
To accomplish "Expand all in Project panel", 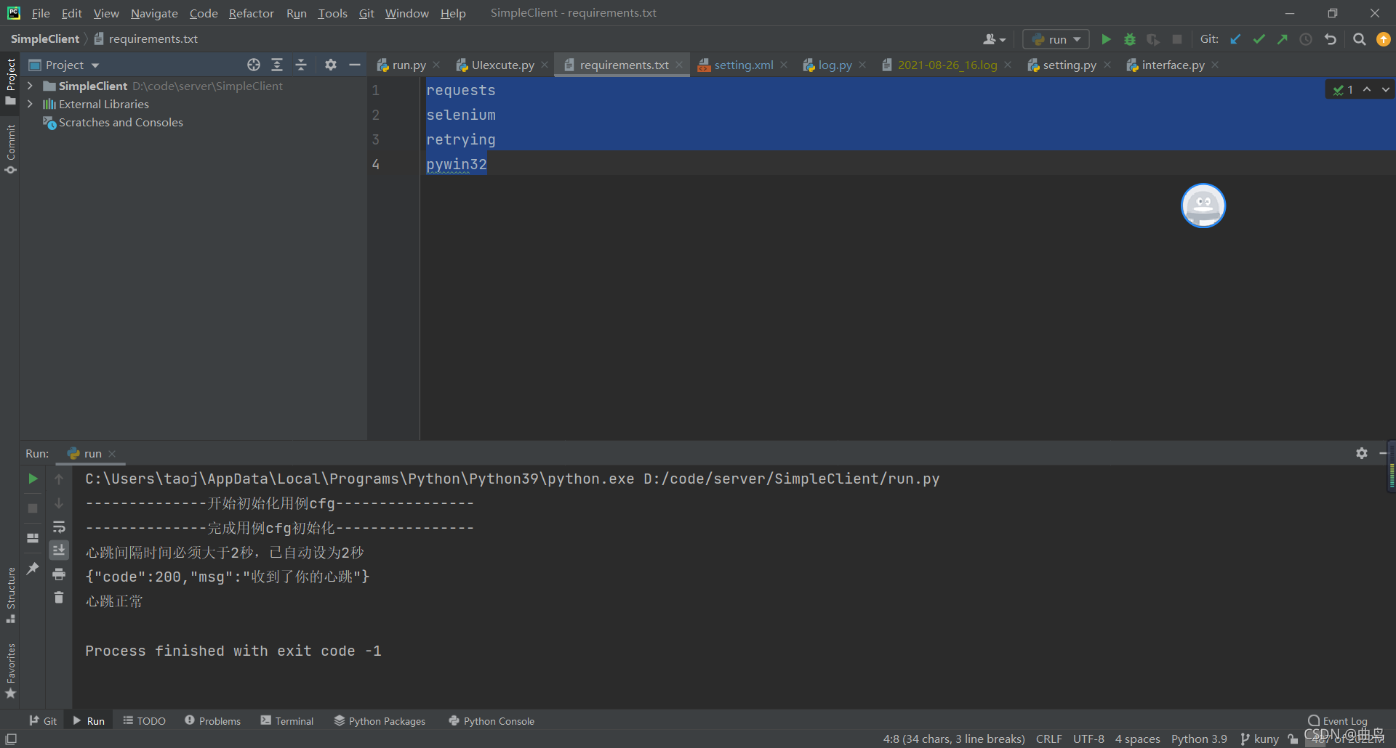I will tap(277, 65).
